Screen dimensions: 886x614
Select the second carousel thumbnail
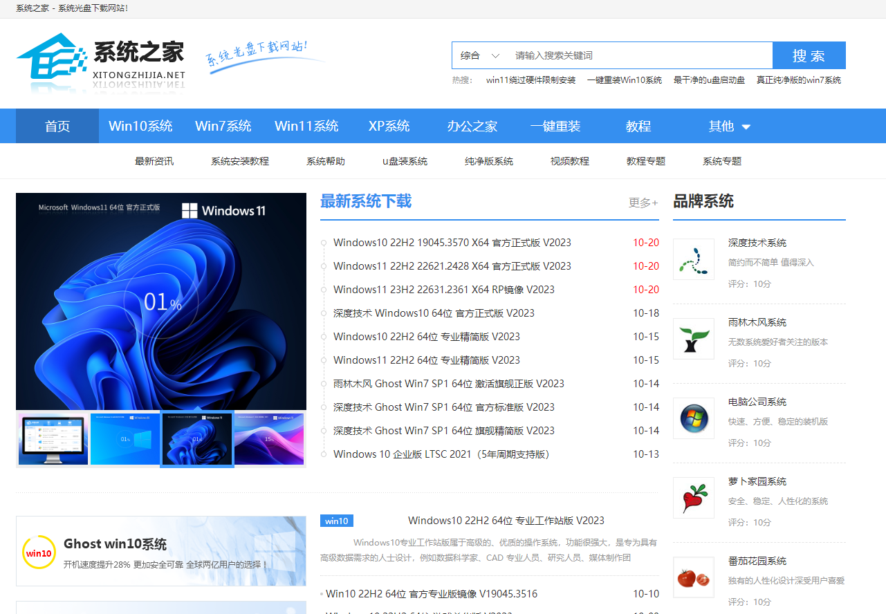coord(124,439)
